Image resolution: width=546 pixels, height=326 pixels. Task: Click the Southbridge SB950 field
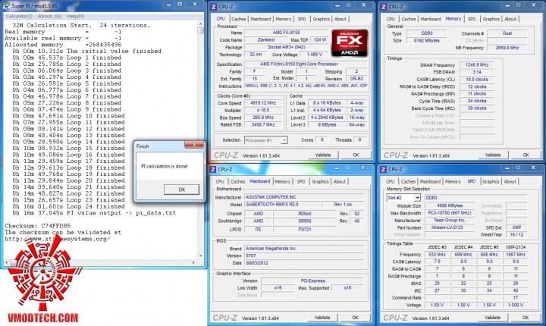tap(304, 221)
